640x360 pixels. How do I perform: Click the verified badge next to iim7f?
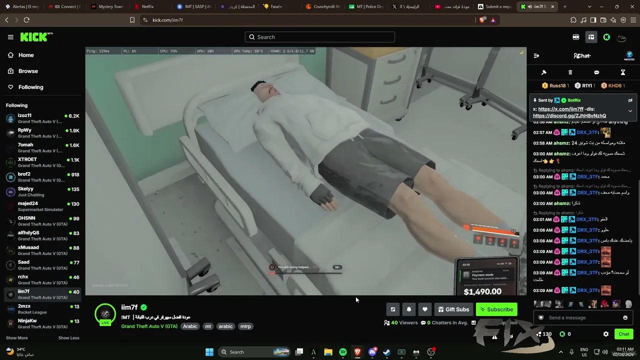(x=143, y=307)
